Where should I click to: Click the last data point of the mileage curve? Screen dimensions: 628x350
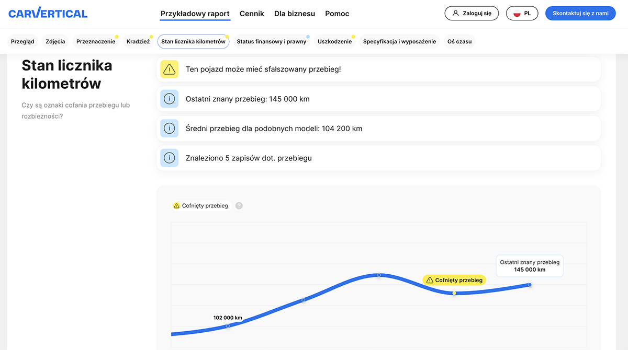[x=530, y=285]
